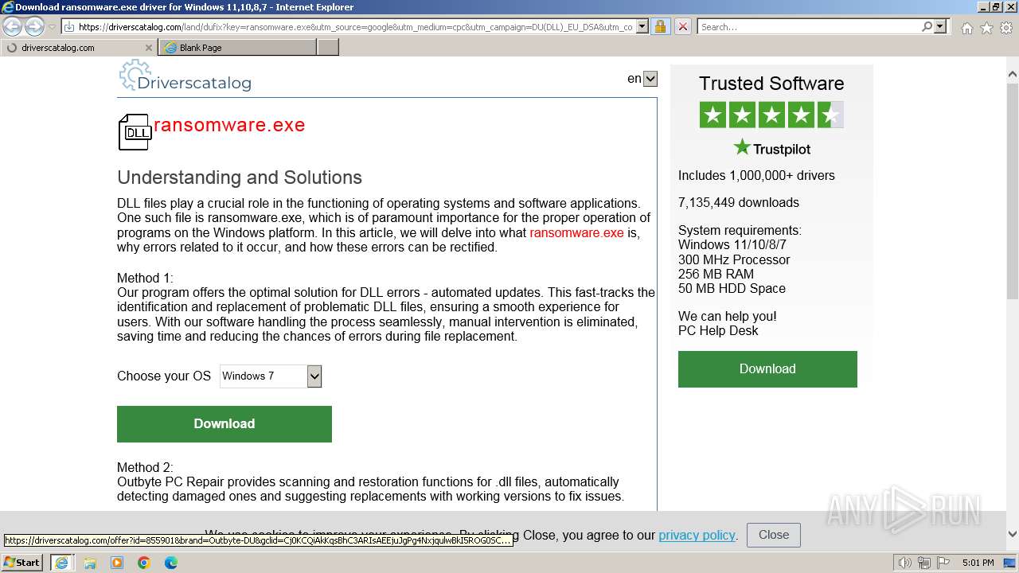Click the green Download button under Method 1
This screenshot has width=1019, height=573.
click(x=224, y=424)
